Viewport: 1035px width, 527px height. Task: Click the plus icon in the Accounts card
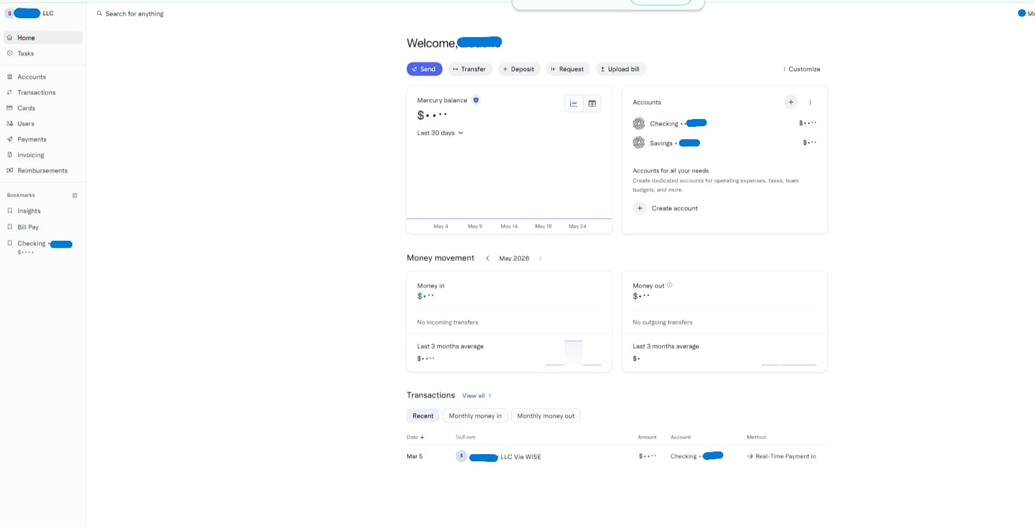pyautogui.click(x=791, y=102)
